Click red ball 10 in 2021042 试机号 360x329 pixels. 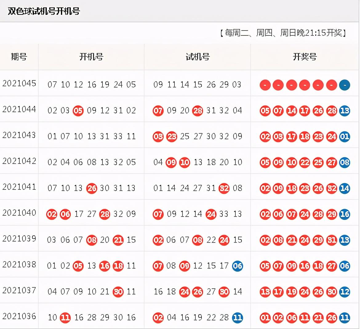185,163
